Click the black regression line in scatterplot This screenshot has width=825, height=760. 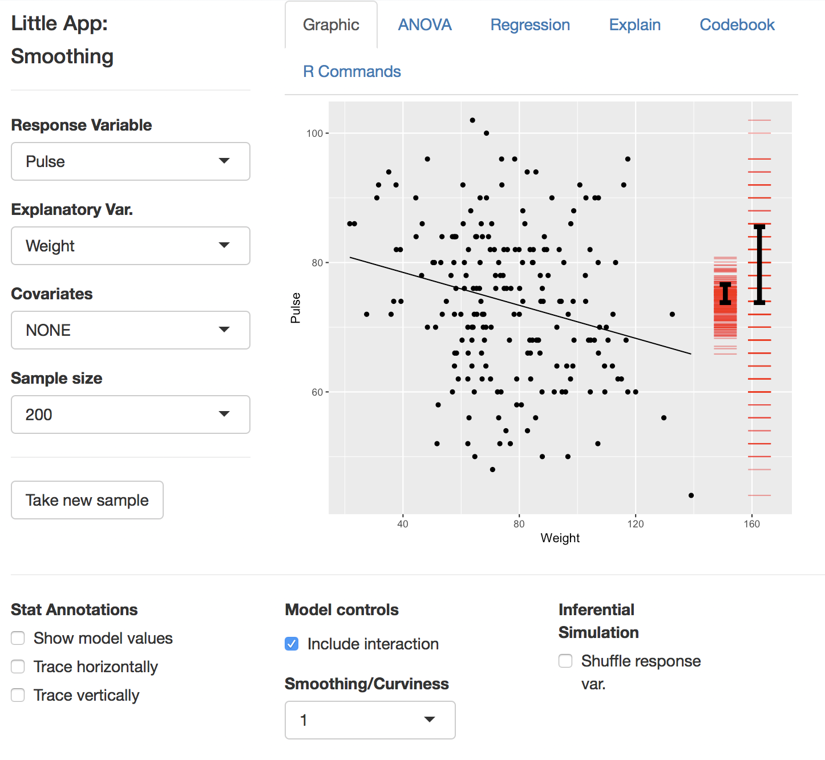pyautogui.click(x=519, y=306)
